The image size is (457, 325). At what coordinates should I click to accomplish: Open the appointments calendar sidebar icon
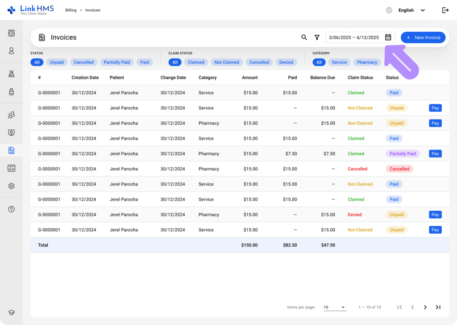tap(11, 33)
